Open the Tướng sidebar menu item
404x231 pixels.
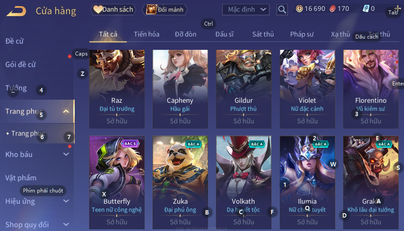click(16, 88)
